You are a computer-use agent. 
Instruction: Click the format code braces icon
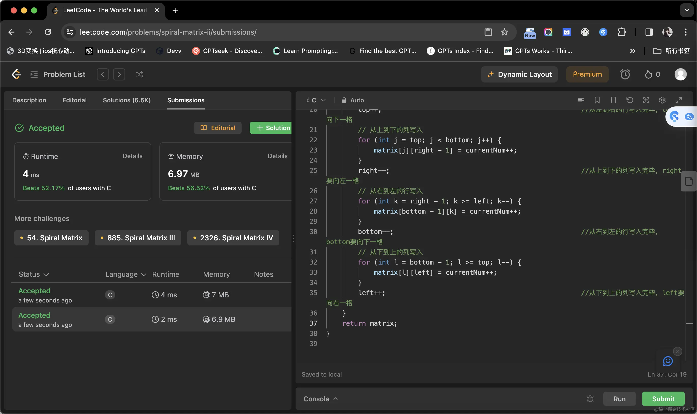point(613,100)
